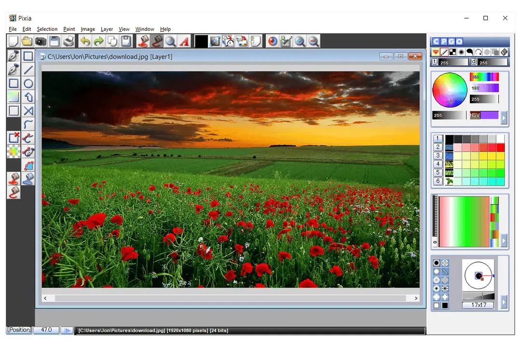Switch to the G panel tab
Image resolution: width=521 pixels, height=348 pixels.
(451, 42)
